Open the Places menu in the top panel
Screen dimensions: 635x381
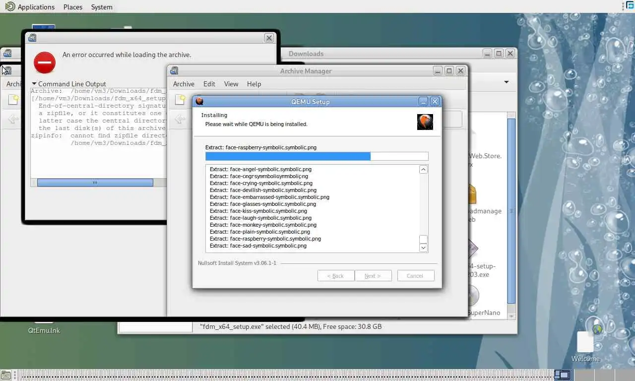point(73,7)
